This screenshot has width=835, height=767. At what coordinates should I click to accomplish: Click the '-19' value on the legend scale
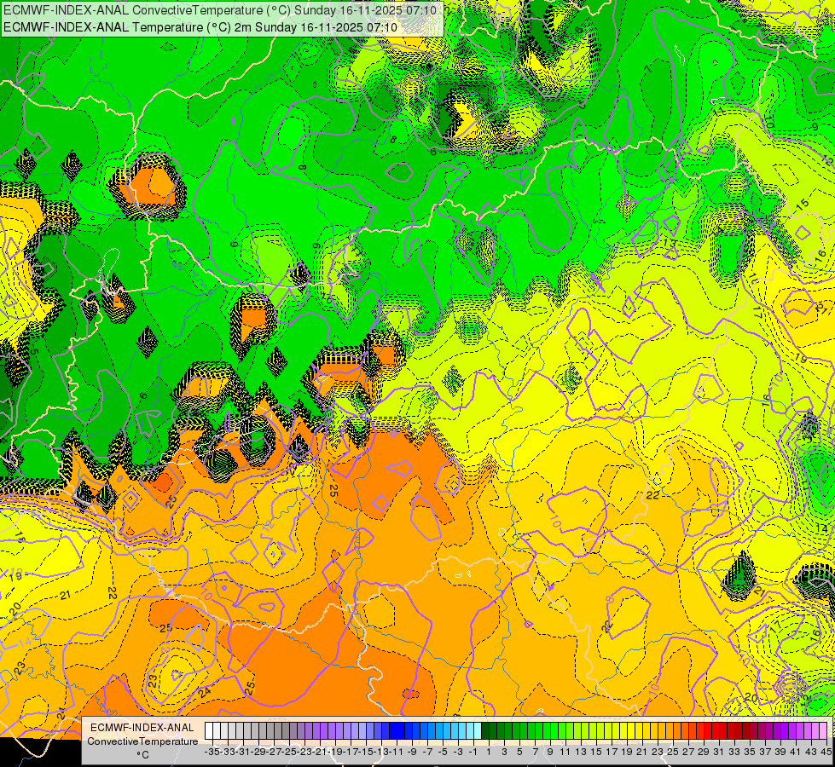coord(336,753)
